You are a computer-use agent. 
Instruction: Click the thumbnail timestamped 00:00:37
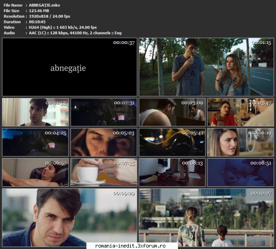pos(70,67)
